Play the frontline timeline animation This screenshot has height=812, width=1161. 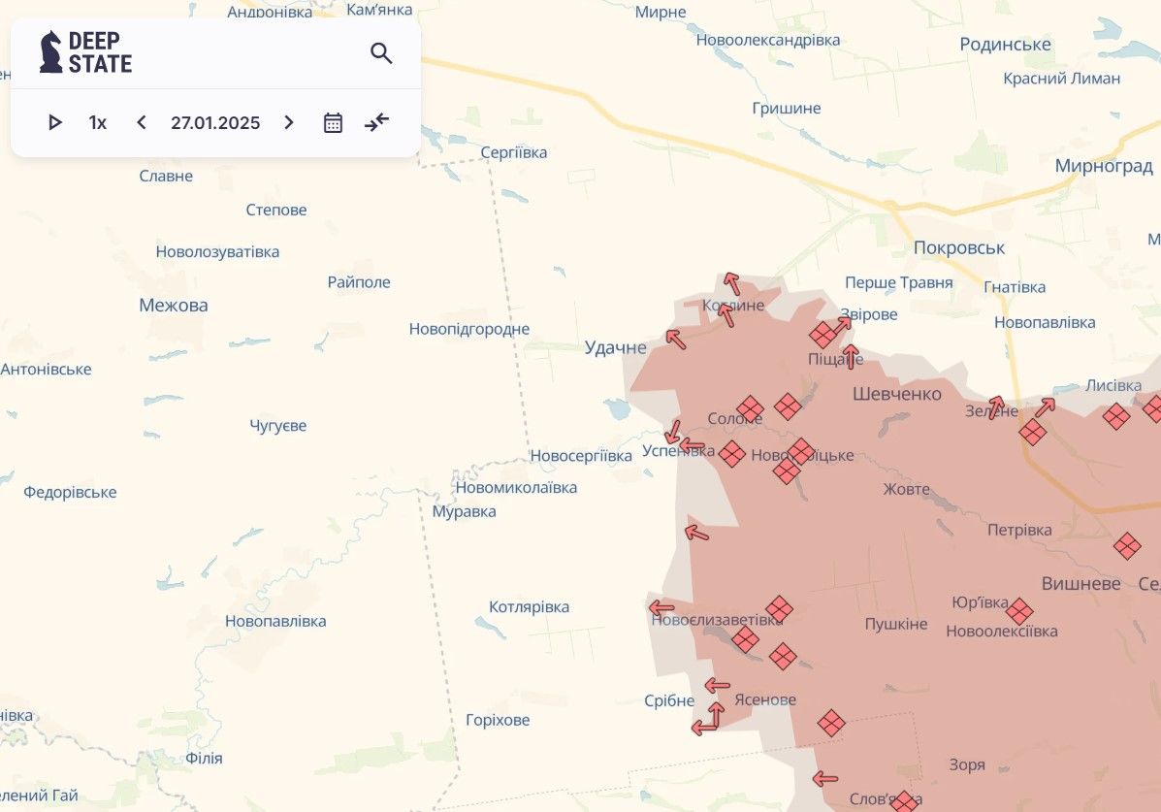(55, 122)
